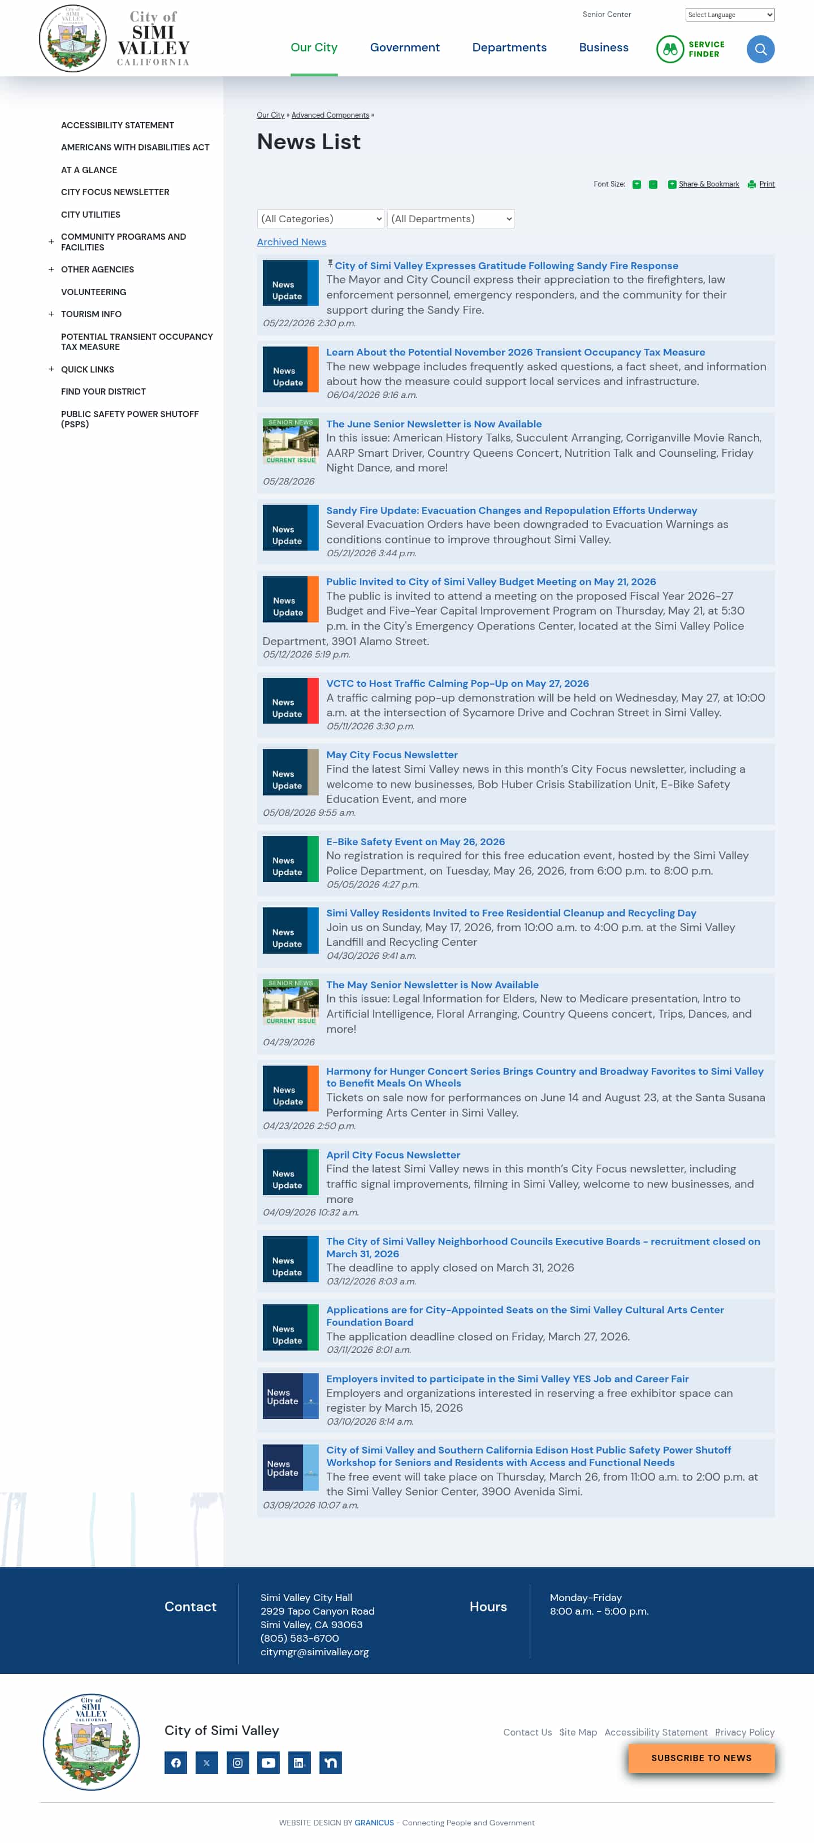Click the footer Accessibility Statement link
Image resolution: width=814 pixels, height=1843 pixels.
[x=656, y=1732]
